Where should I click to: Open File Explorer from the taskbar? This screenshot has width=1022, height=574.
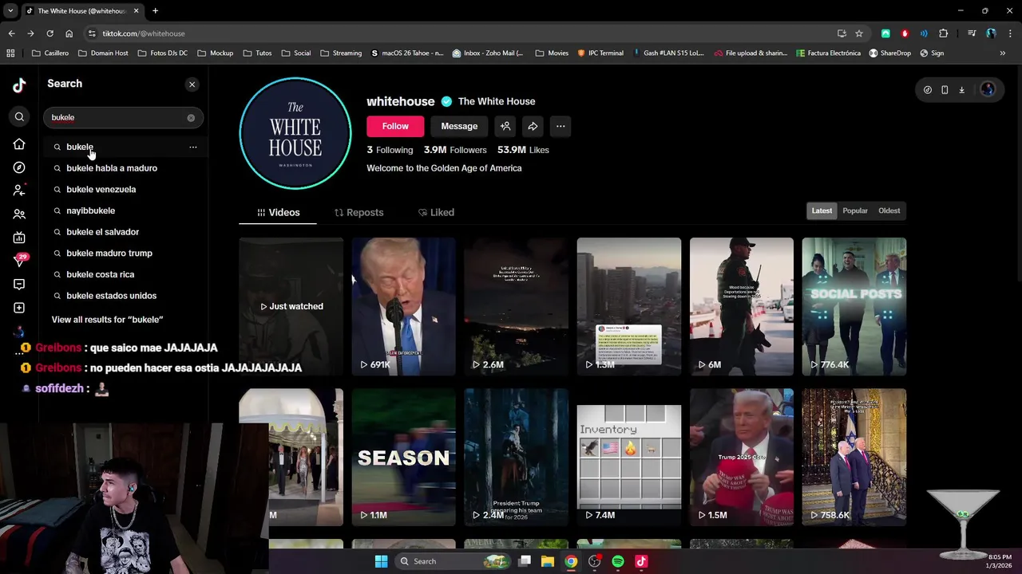tap(548, 561)
